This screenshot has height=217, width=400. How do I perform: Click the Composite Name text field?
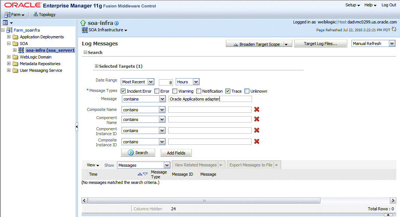(x=210, y=109)
